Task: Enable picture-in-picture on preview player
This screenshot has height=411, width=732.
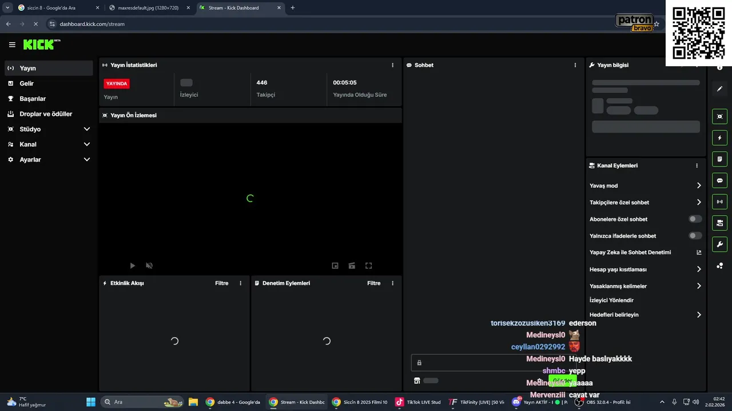Action: 335,265
